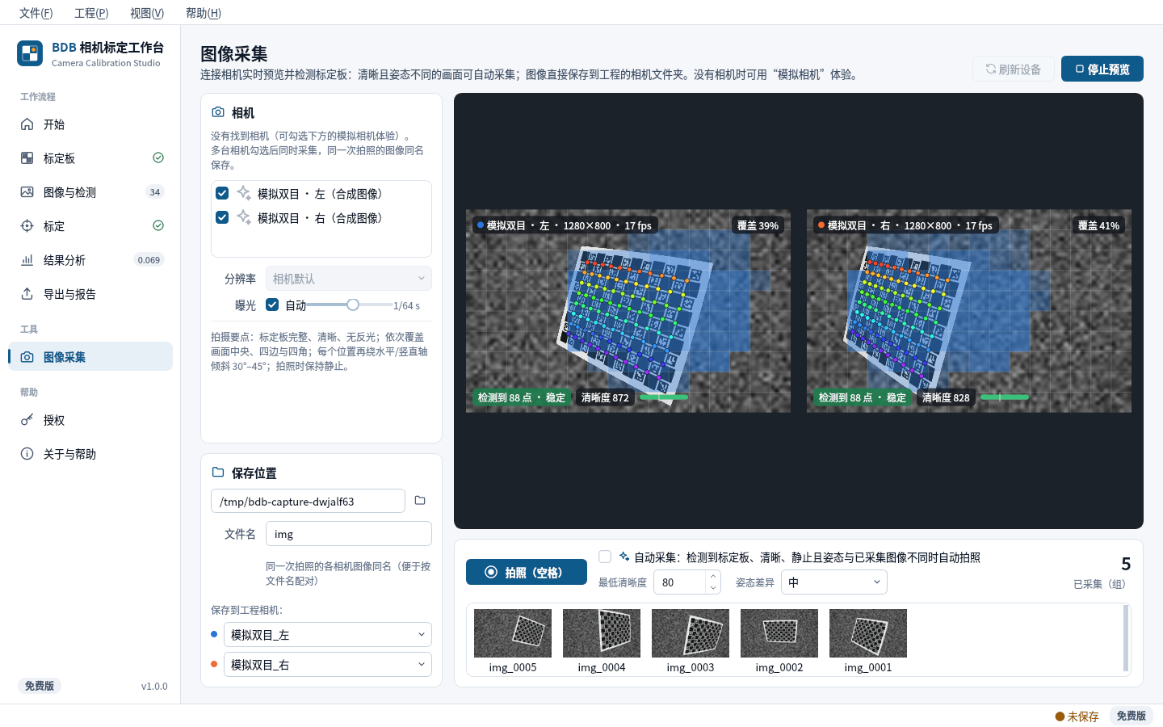Toggle 模拟双目 · 左 camera checkbox
Viewport: 1163px width, 727px height.
(x=222, y=193)
